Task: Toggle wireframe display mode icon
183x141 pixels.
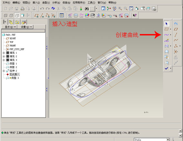Action: 5,15
